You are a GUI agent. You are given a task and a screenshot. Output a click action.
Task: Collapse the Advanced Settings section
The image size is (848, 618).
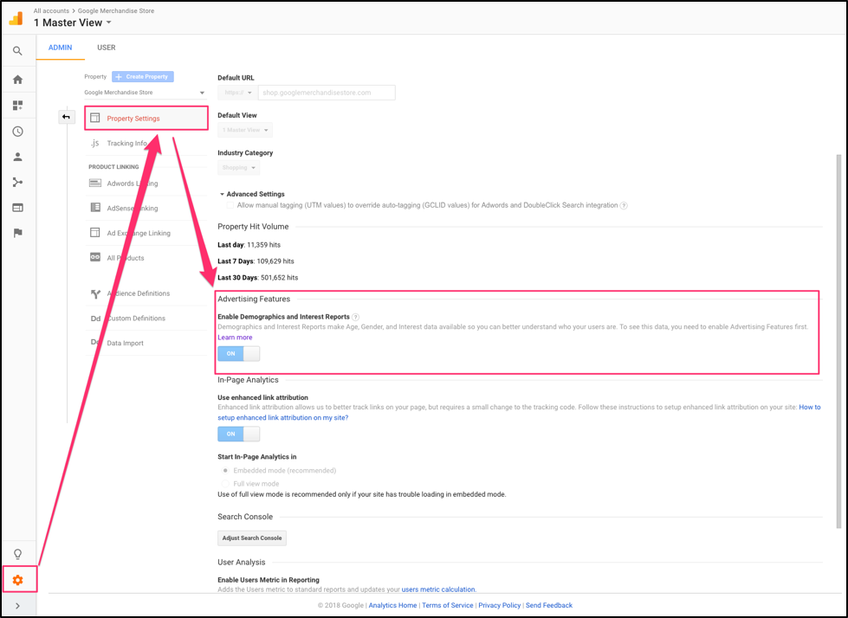[252, 194]
